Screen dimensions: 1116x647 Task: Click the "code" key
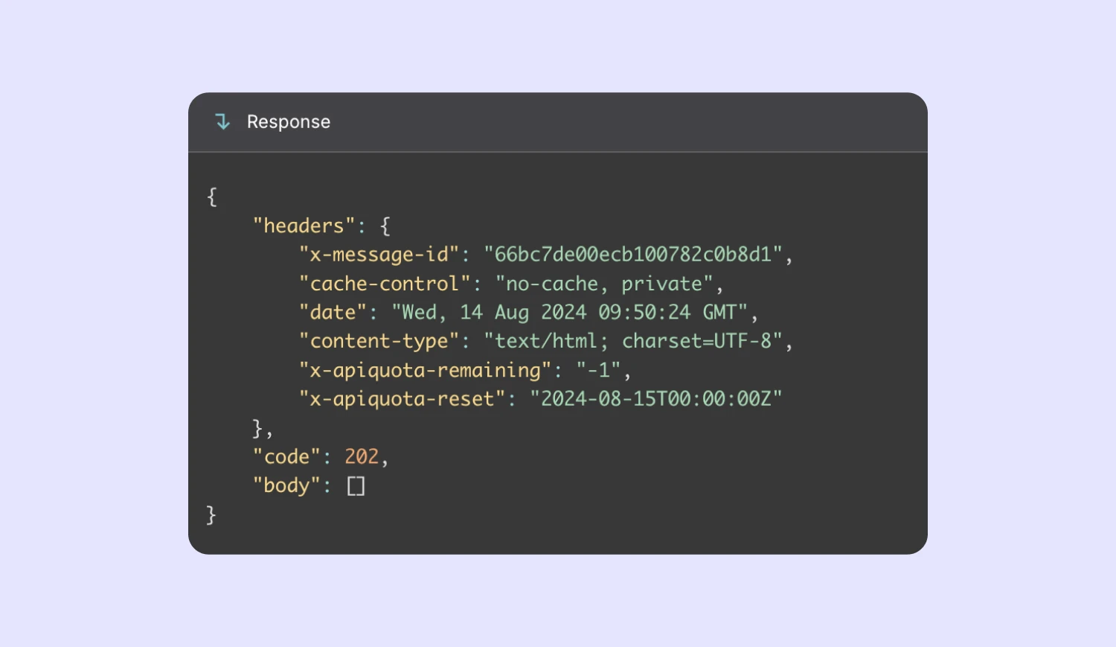(286, 456)
